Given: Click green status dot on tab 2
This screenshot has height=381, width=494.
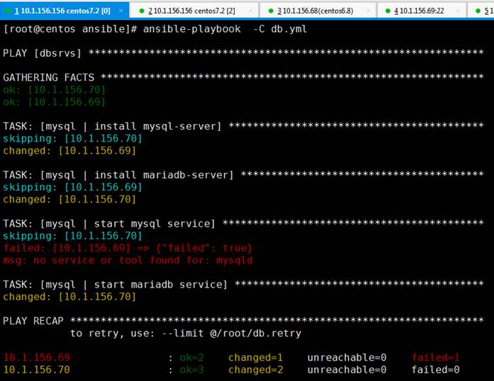Looking at the screenshot, I should (142, 11).
